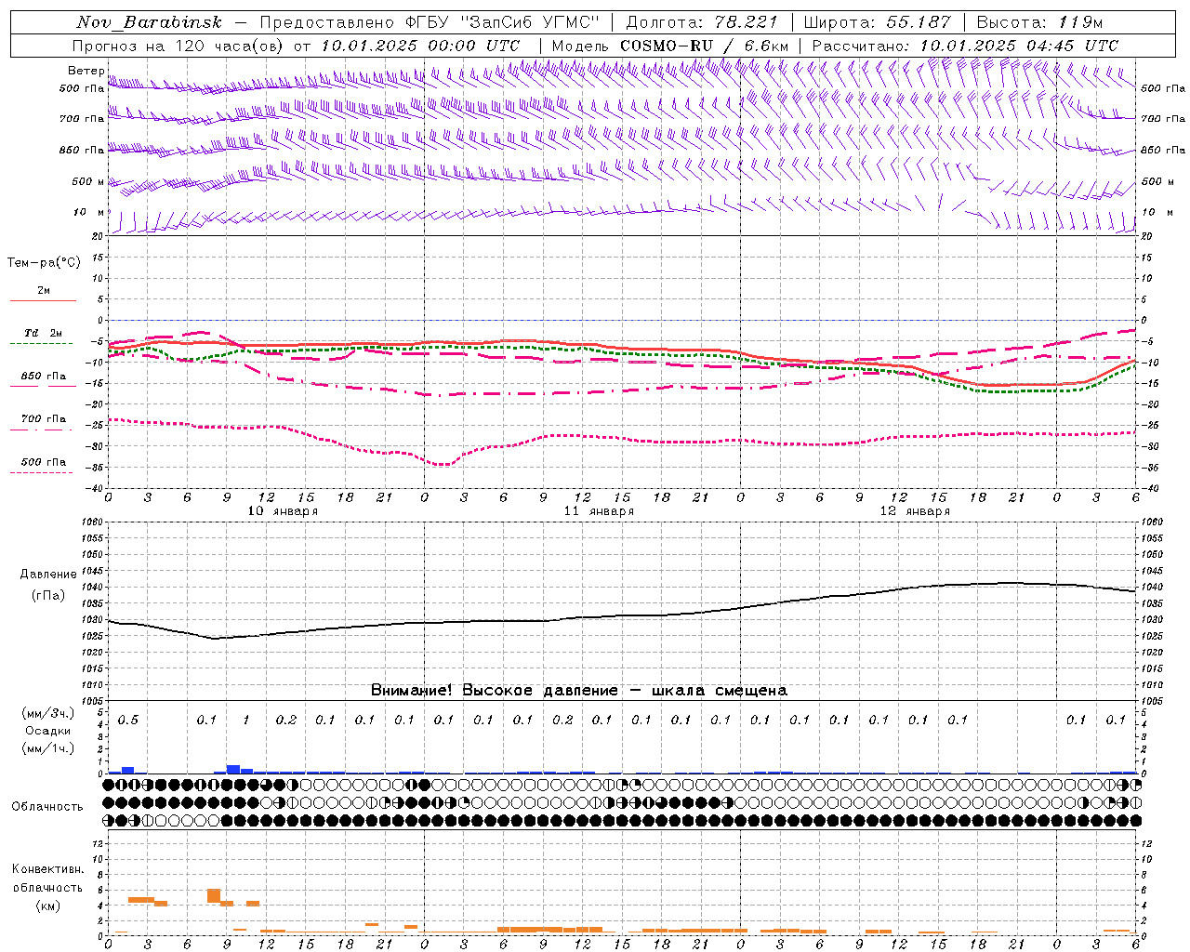Select the 'Долгота: 78.221' header value

pos(704,22)
